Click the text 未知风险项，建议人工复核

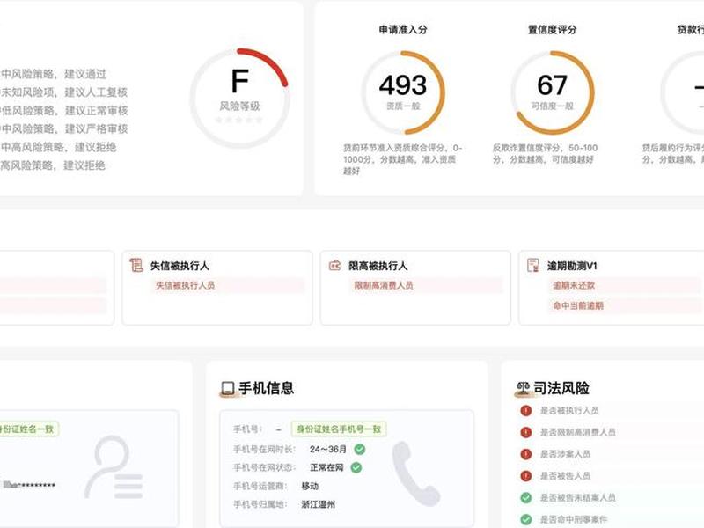[x=64, y=92]
